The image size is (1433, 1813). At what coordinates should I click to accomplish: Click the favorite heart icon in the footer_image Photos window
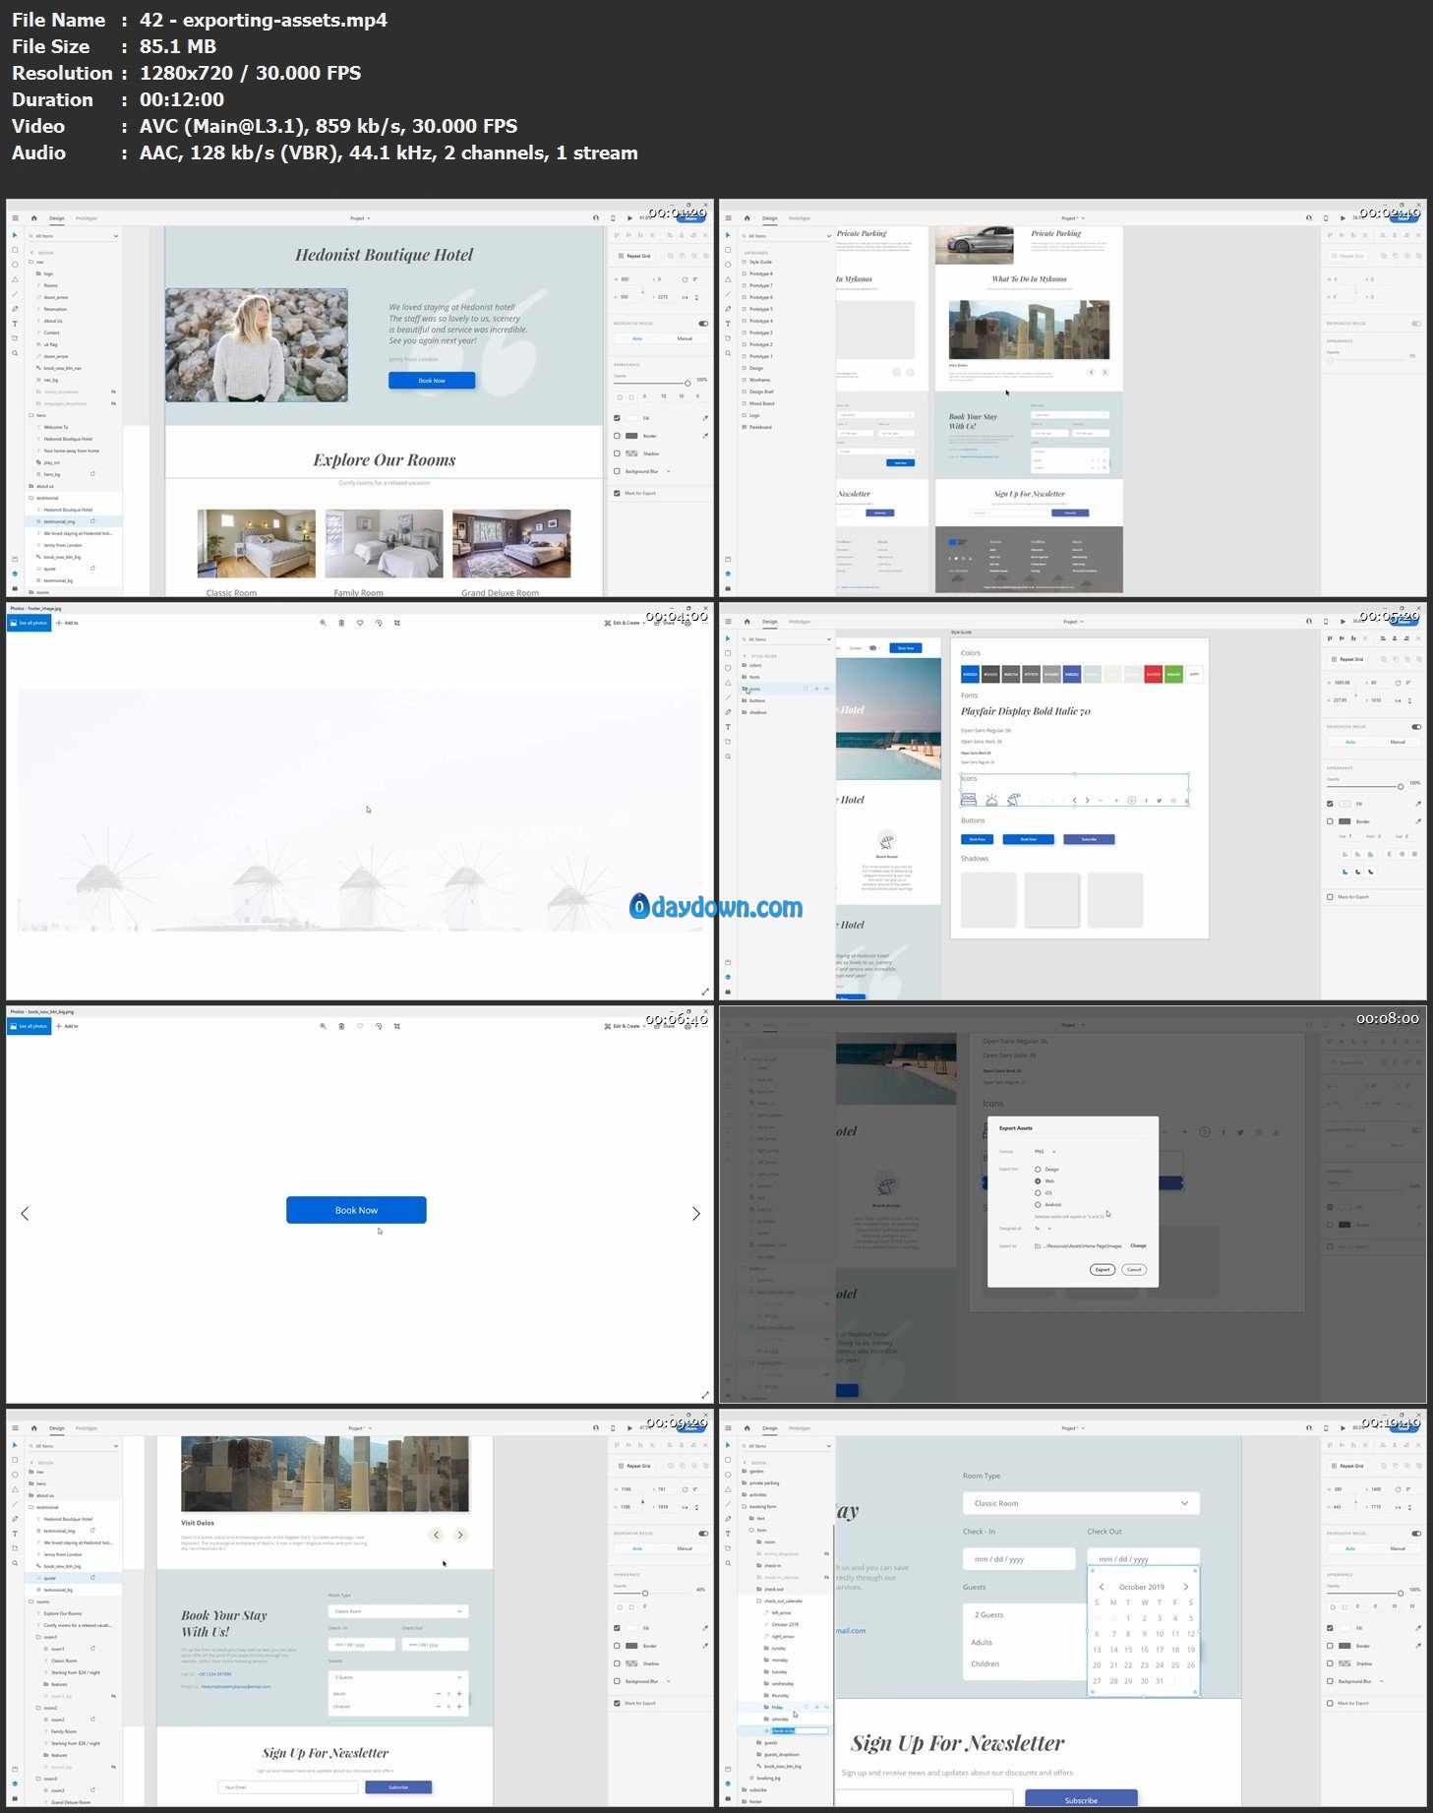point(360,623)
